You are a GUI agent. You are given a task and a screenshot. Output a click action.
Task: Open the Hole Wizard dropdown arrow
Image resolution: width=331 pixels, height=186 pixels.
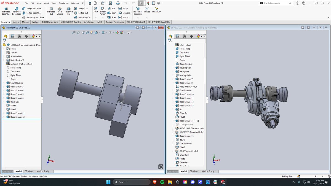coord(60,17)
